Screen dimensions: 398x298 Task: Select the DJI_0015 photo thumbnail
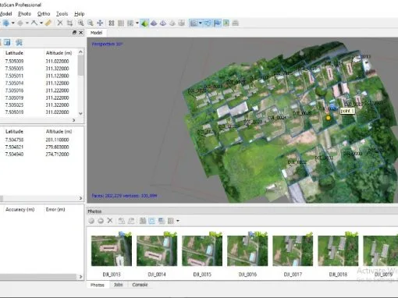click(x=202, y=251)
